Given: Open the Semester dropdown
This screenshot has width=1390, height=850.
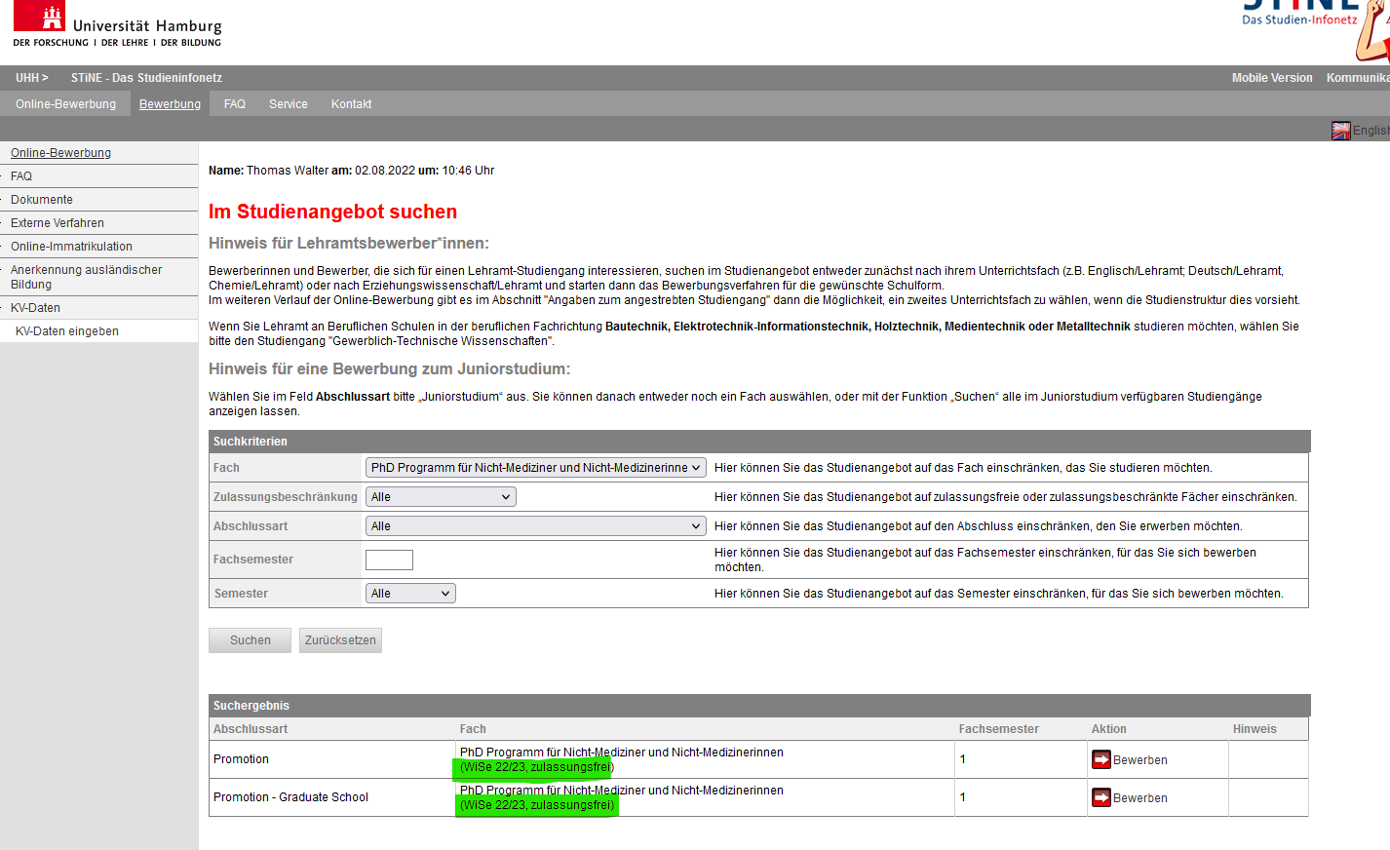Looking at the screenshot, I should coord(410,594).
